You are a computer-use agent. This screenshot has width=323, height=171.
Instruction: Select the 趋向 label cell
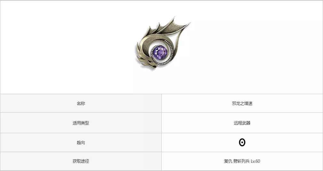tap(81, 142)
